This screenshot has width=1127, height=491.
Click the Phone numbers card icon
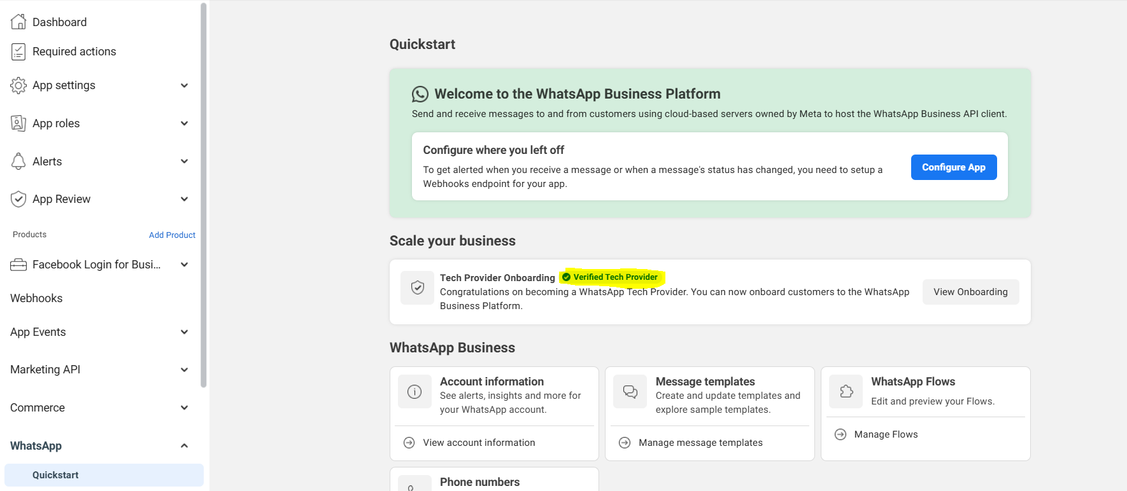pos(415,483)
